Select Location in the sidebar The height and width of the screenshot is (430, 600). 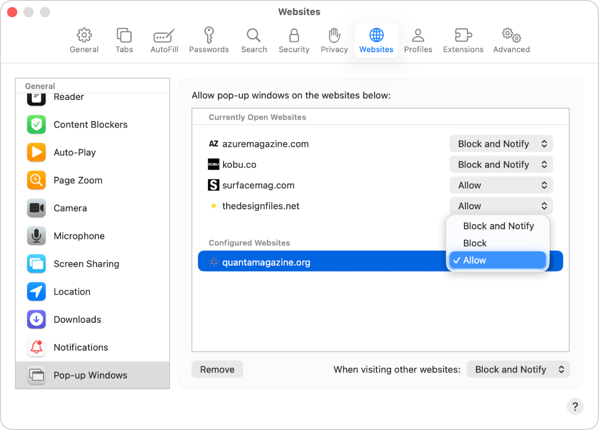(x=72, y=292)
